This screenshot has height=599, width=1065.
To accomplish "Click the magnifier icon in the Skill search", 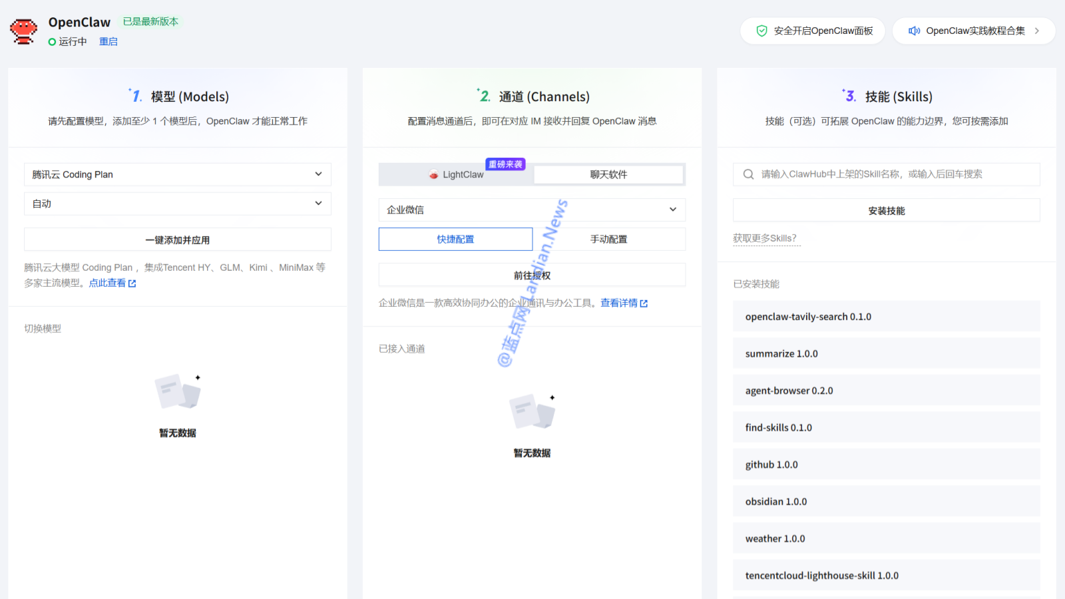I will point(749,174).
